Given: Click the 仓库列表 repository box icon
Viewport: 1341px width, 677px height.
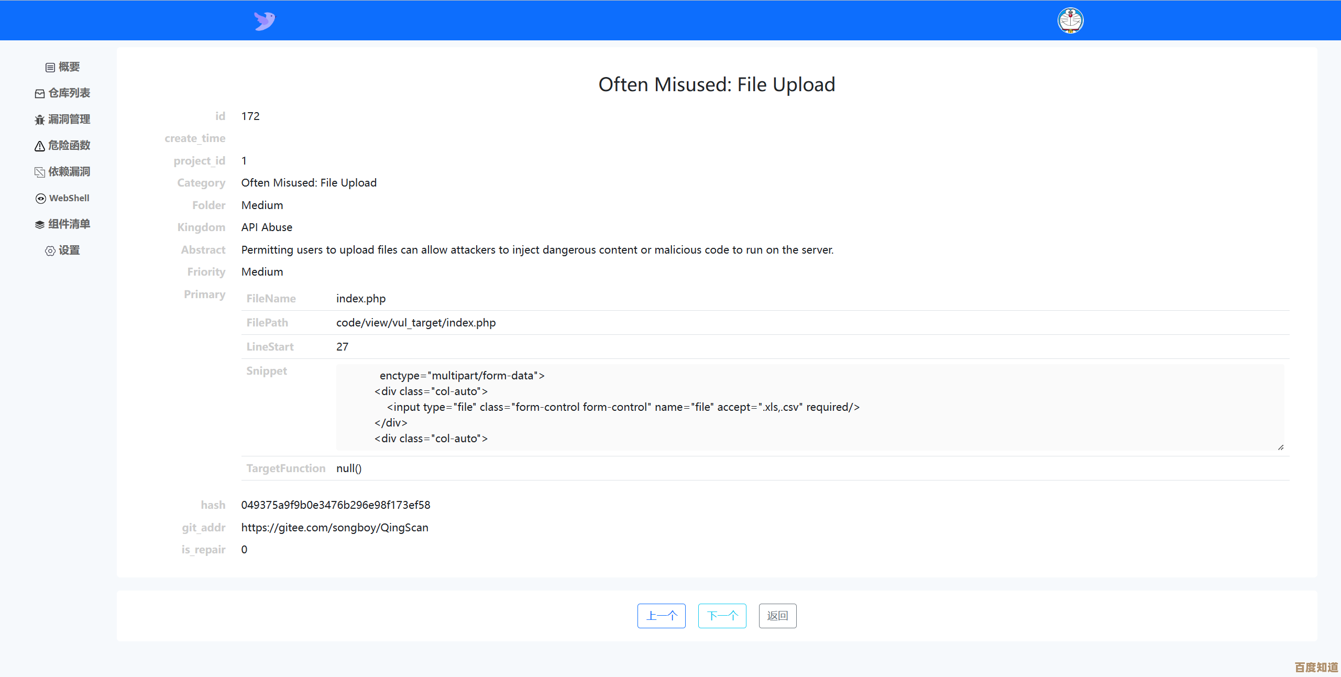Looking at the screenshot, I should click(x=40, y=94).
